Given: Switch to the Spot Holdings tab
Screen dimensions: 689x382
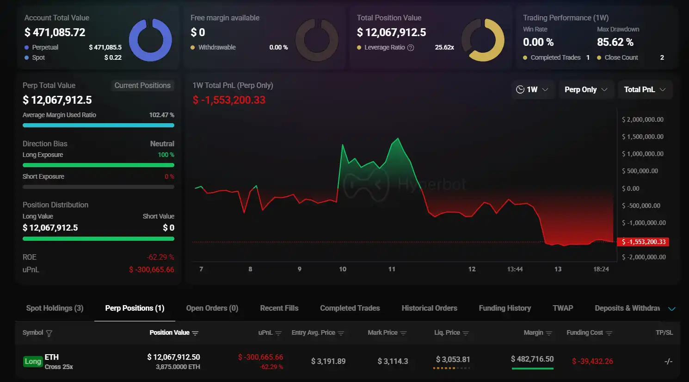Looking at the screenshot, I should point(54,308).
